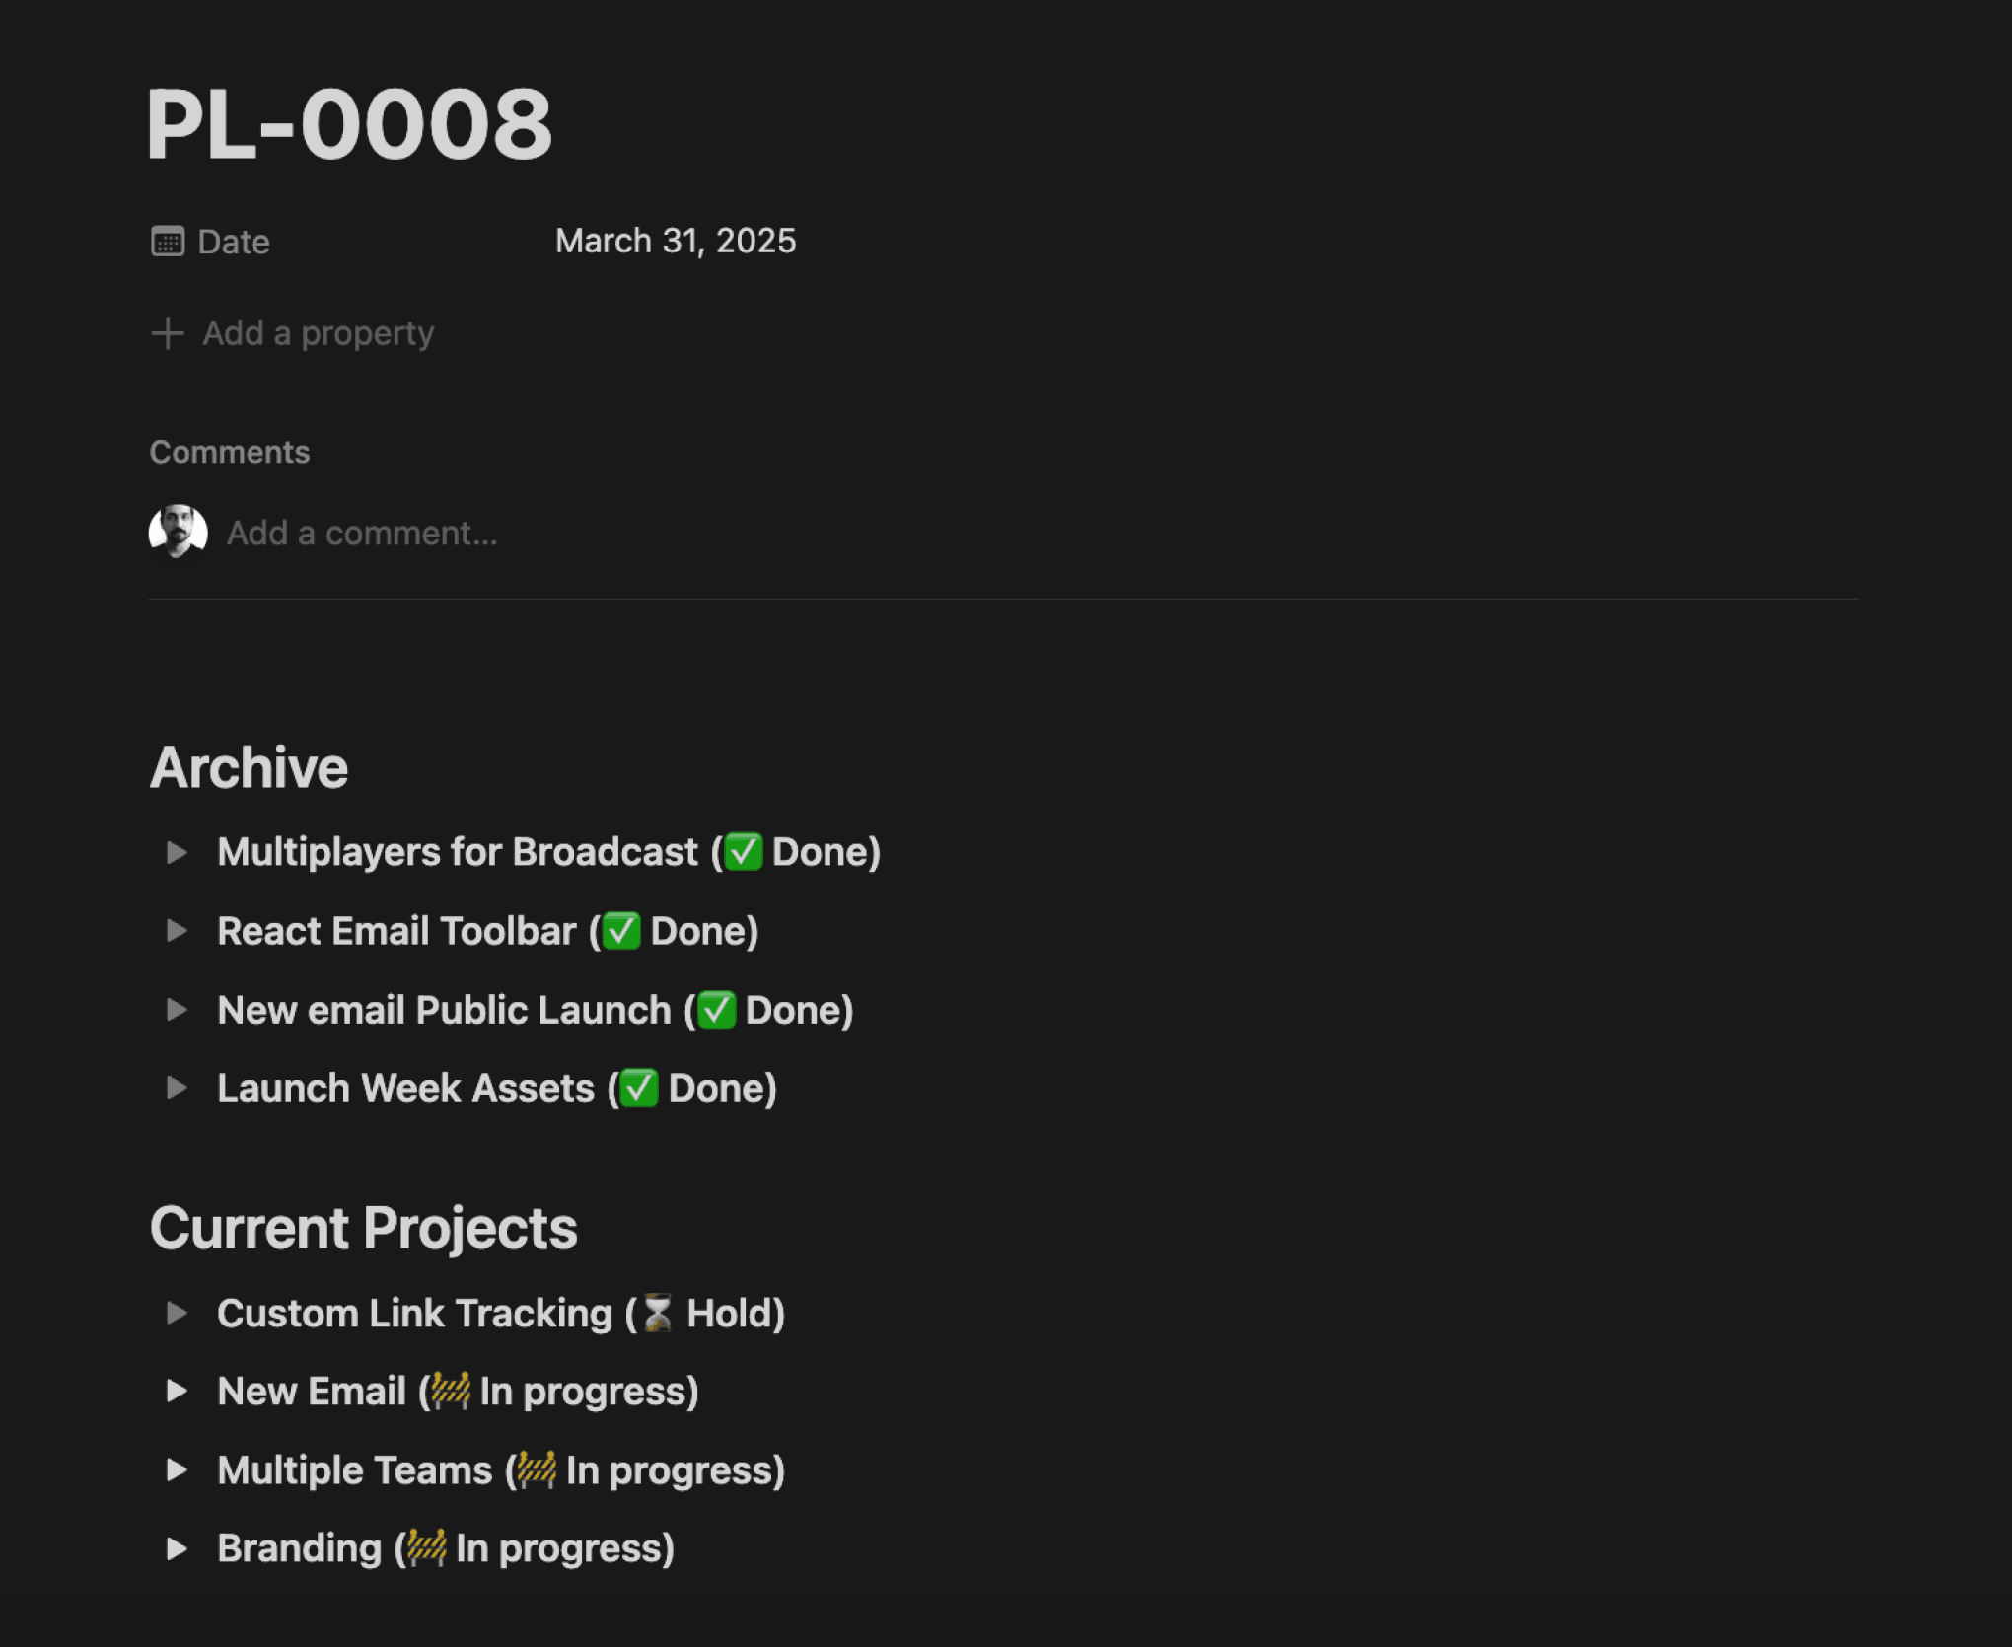This screenshot has width=2012, height=1647.
Task: Expand the New Email in-progress toggle
Action: (x=177, y=1391)
